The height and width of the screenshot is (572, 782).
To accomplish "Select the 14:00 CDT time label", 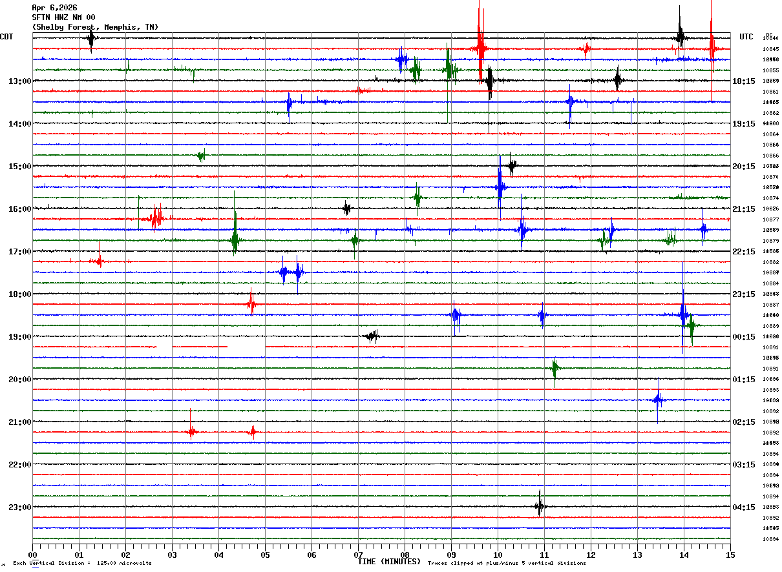I will (x=20, y=124).
